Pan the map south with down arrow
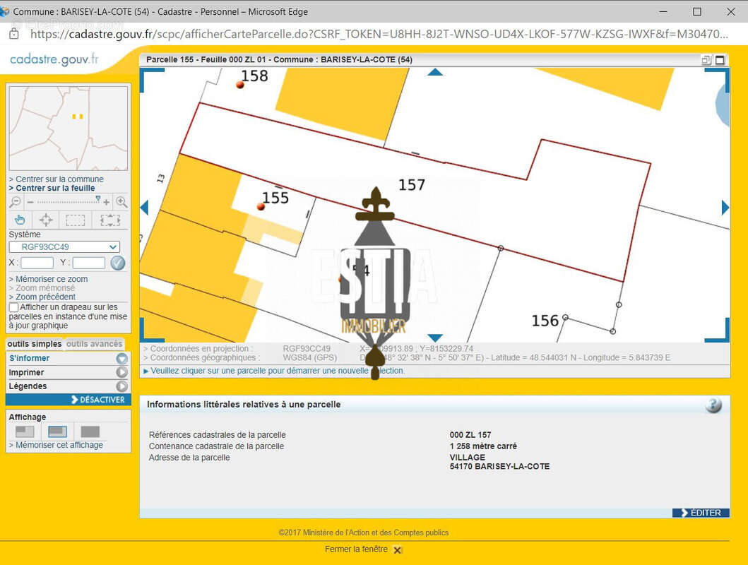This screenshot has width=748, height=565. (435, 338)
